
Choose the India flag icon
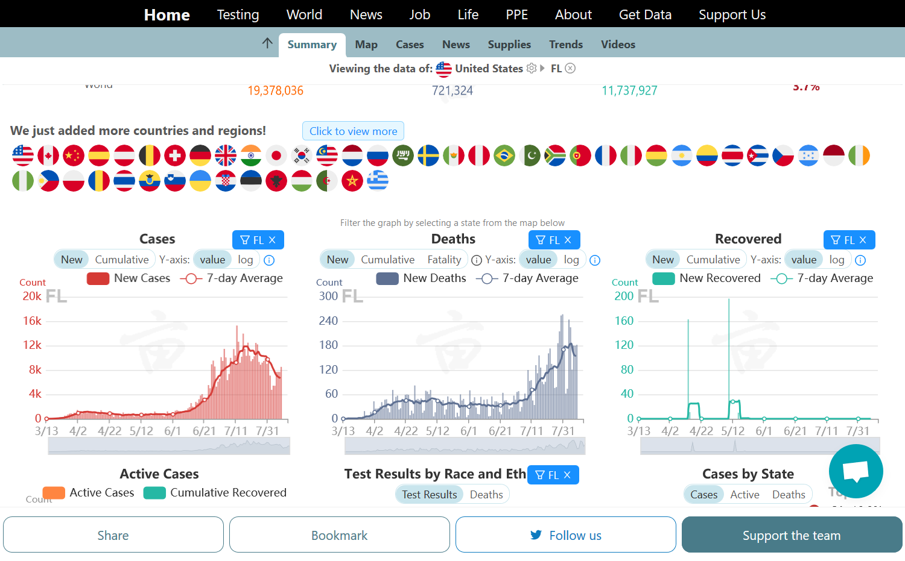251,155
